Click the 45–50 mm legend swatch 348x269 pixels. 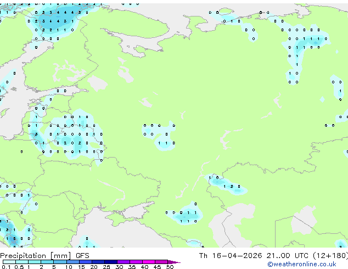(161, 262)
